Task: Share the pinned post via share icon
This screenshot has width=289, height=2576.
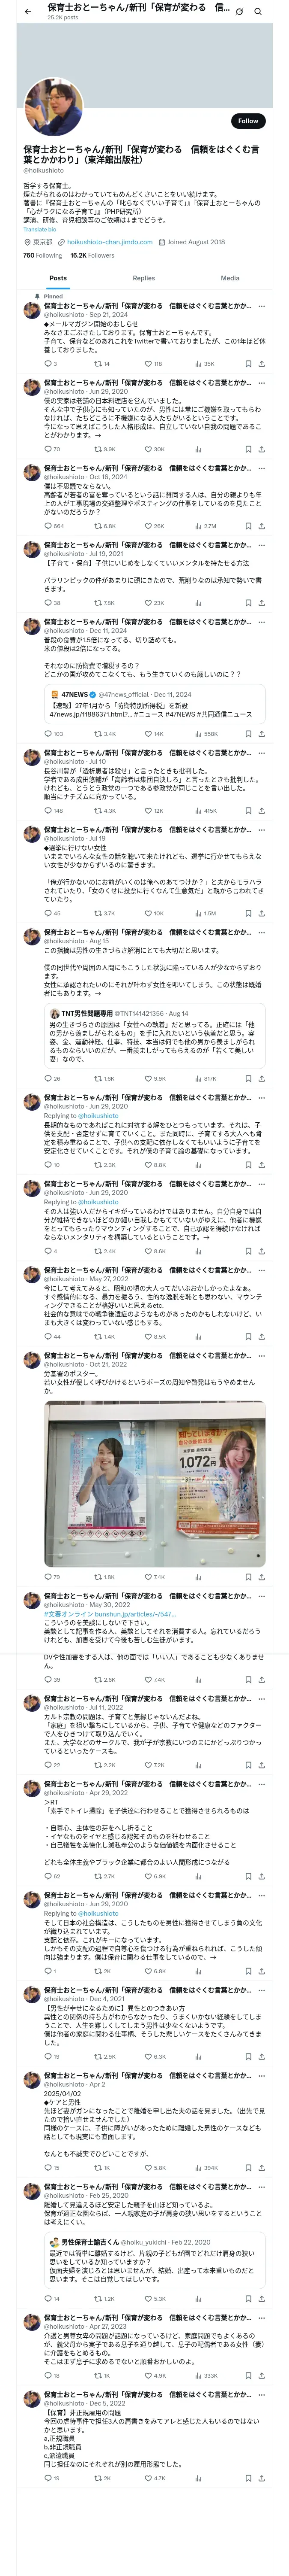Action: [261, 364]
